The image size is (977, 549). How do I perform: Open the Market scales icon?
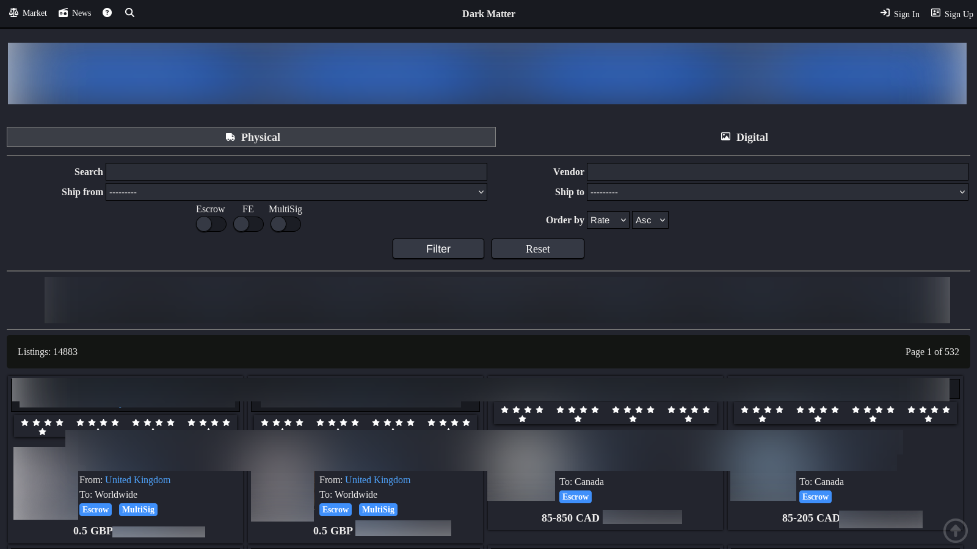point(13,13)
